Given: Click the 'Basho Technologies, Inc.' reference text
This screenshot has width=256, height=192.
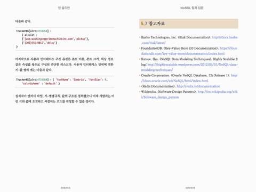Looking at the screenshot, I should [x=158, y=37].
